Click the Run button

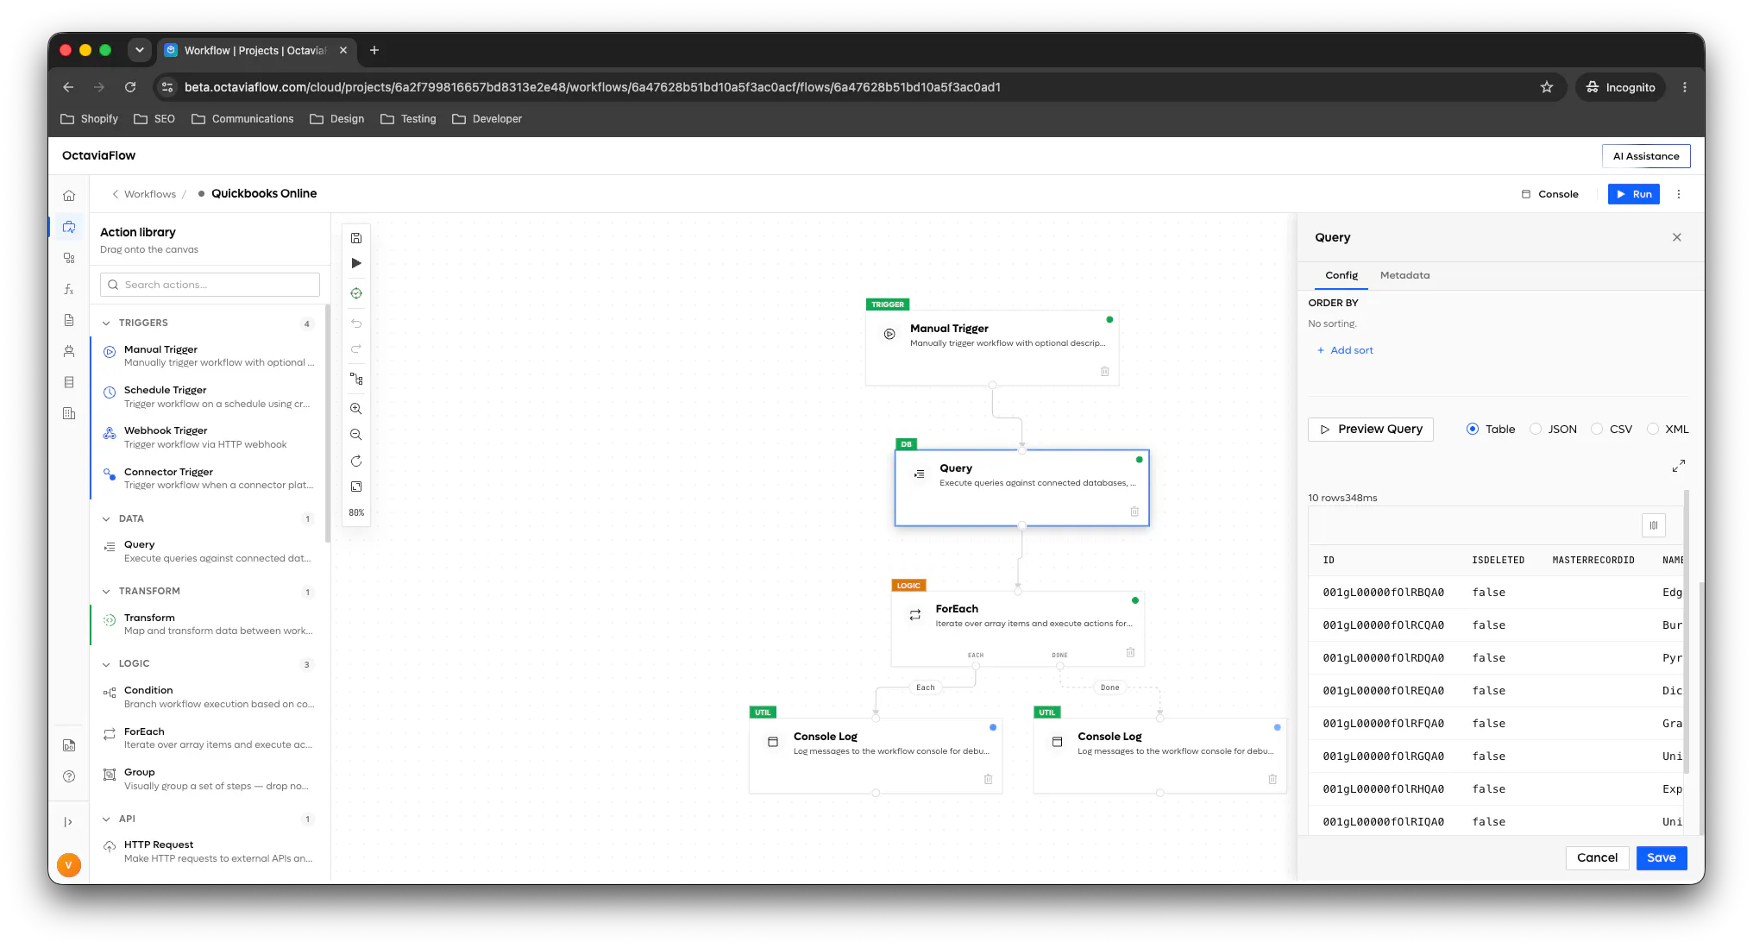[x=1633, y=194]
